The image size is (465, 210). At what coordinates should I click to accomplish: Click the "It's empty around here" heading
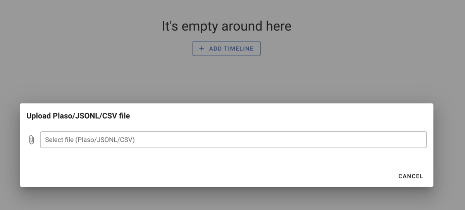[x=226, y=26]
